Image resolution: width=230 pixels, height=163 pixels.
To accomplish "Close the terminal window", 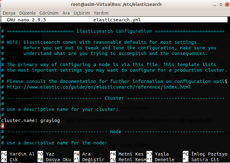I will [x=227, y=4].
